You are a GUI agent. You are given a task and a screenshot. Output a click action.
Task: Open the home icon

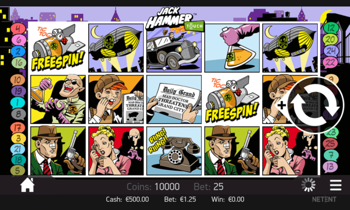click(27, 185)
